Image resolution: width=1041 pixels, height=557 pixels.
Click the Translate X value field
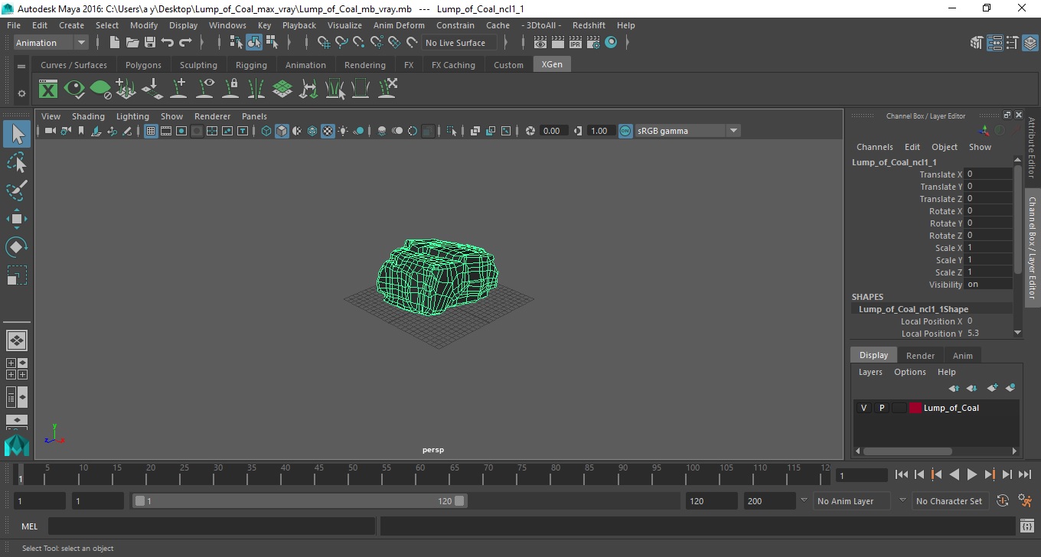click(x=988, y=174)
